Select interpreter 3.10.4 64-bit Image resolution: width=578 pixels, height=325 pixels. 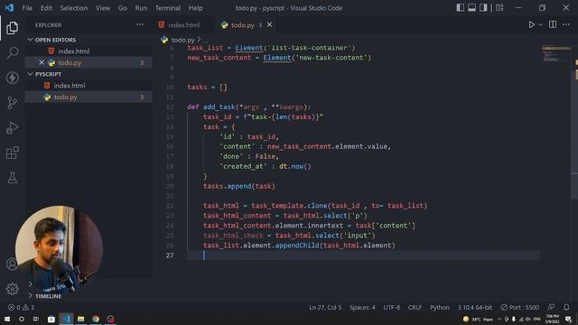click(x=475, y=307)
